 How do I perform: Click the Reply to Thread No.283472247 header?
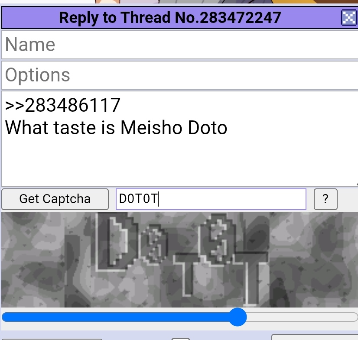(170, 18)
